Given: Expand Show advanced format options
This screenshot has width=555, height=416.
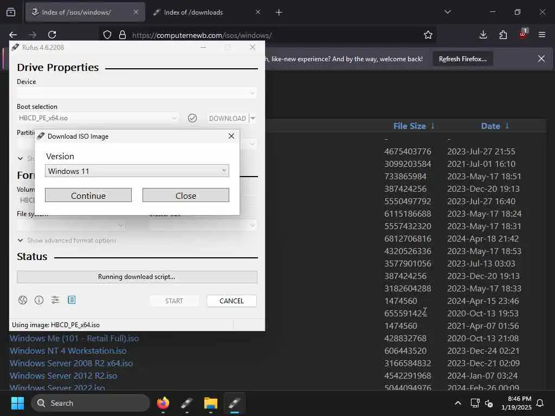Looking at the screenshot, I should 67,240.
